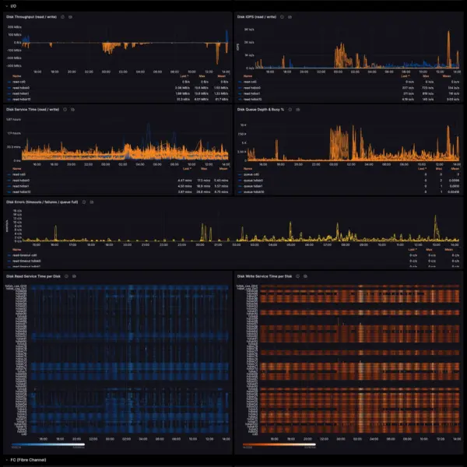The width and height of the screenshot is (467, 467).
Task: Open info icon of Disk Errors panel
Action: (84, 202)
